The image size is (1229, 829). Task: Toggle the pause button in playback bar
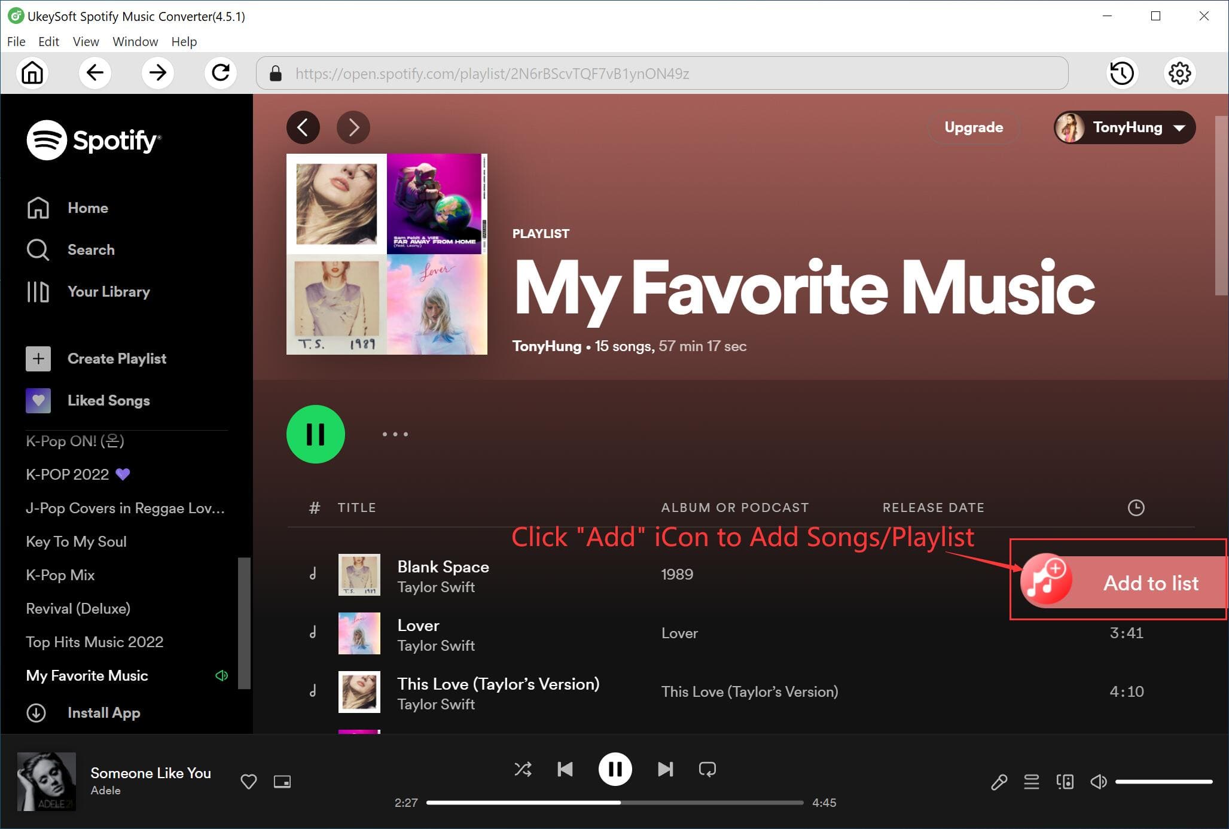pyautogui.click(x=615, y=769)
